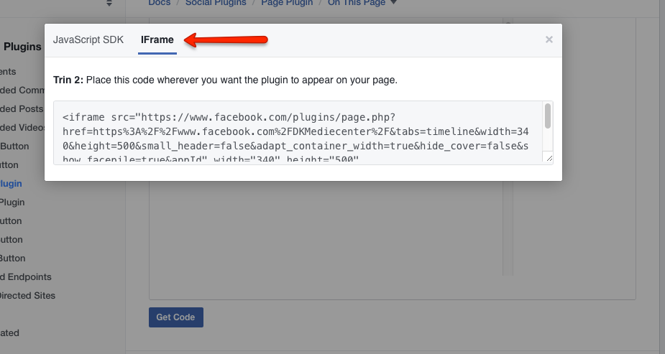Screen dimensions: 665x354
Task: Select the highlighted Page Plugin sidebar item
Action: [11, 184]
